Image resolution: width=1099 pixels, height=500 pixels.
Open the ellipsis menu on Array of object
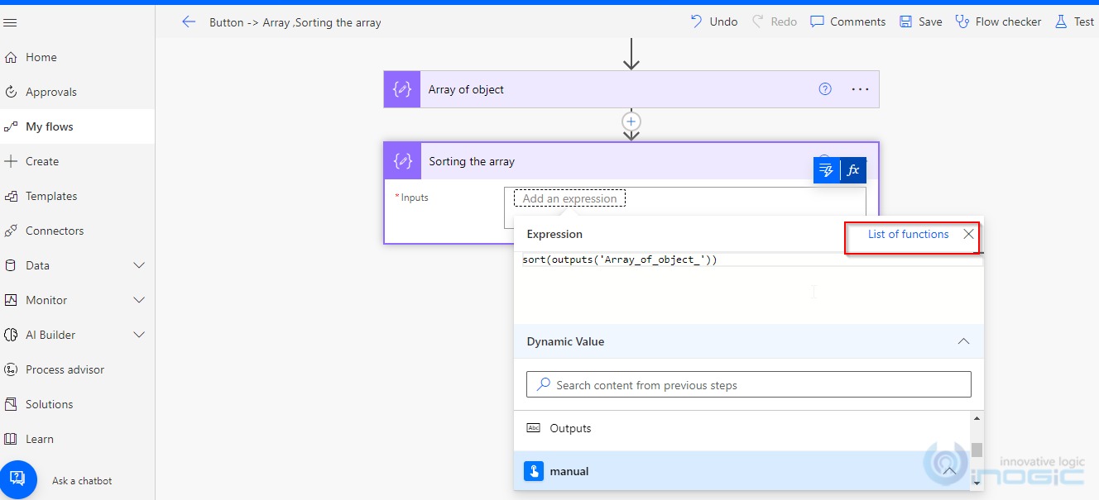pyautogui.click(x=859, y=88)
